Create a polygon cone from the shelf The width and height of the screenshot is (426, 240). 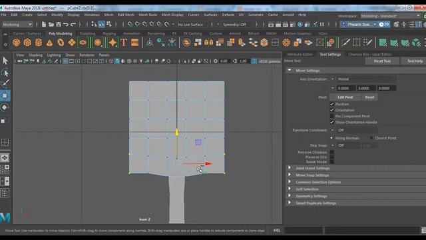tap(49, 43)
